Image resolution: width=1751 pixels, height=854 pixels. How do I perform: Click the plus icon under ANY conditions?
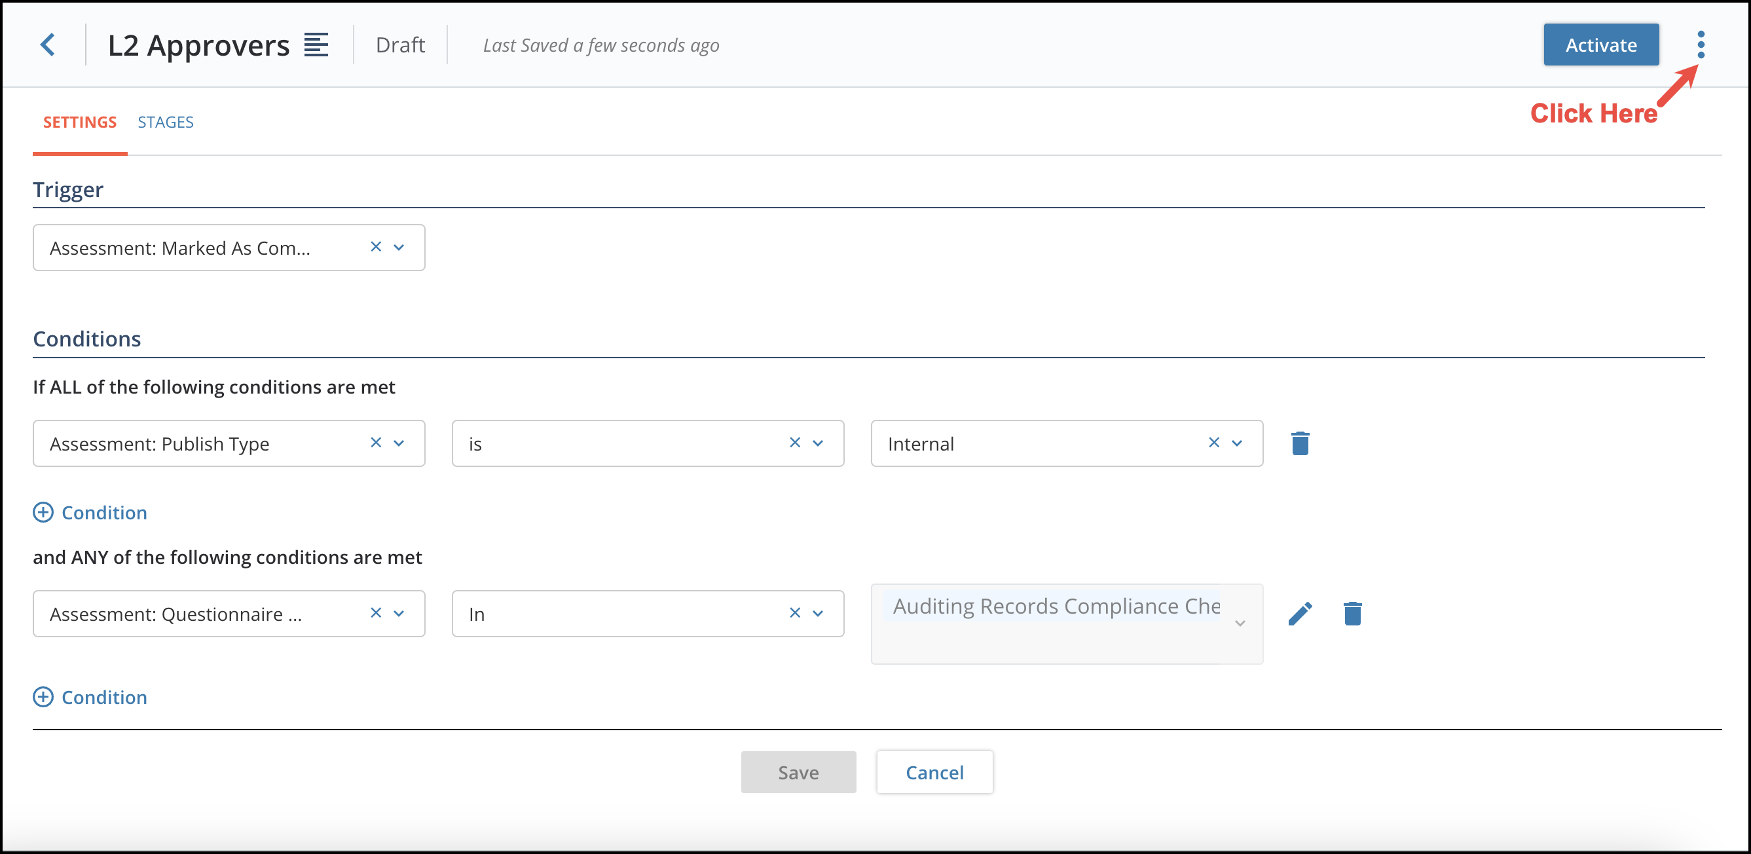click(43, 697)
